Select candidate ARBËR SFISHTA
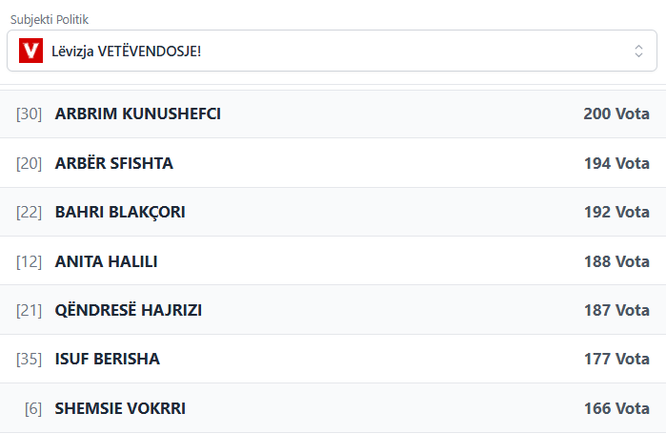Screen dimensions: 666x434 pos(114,163)
